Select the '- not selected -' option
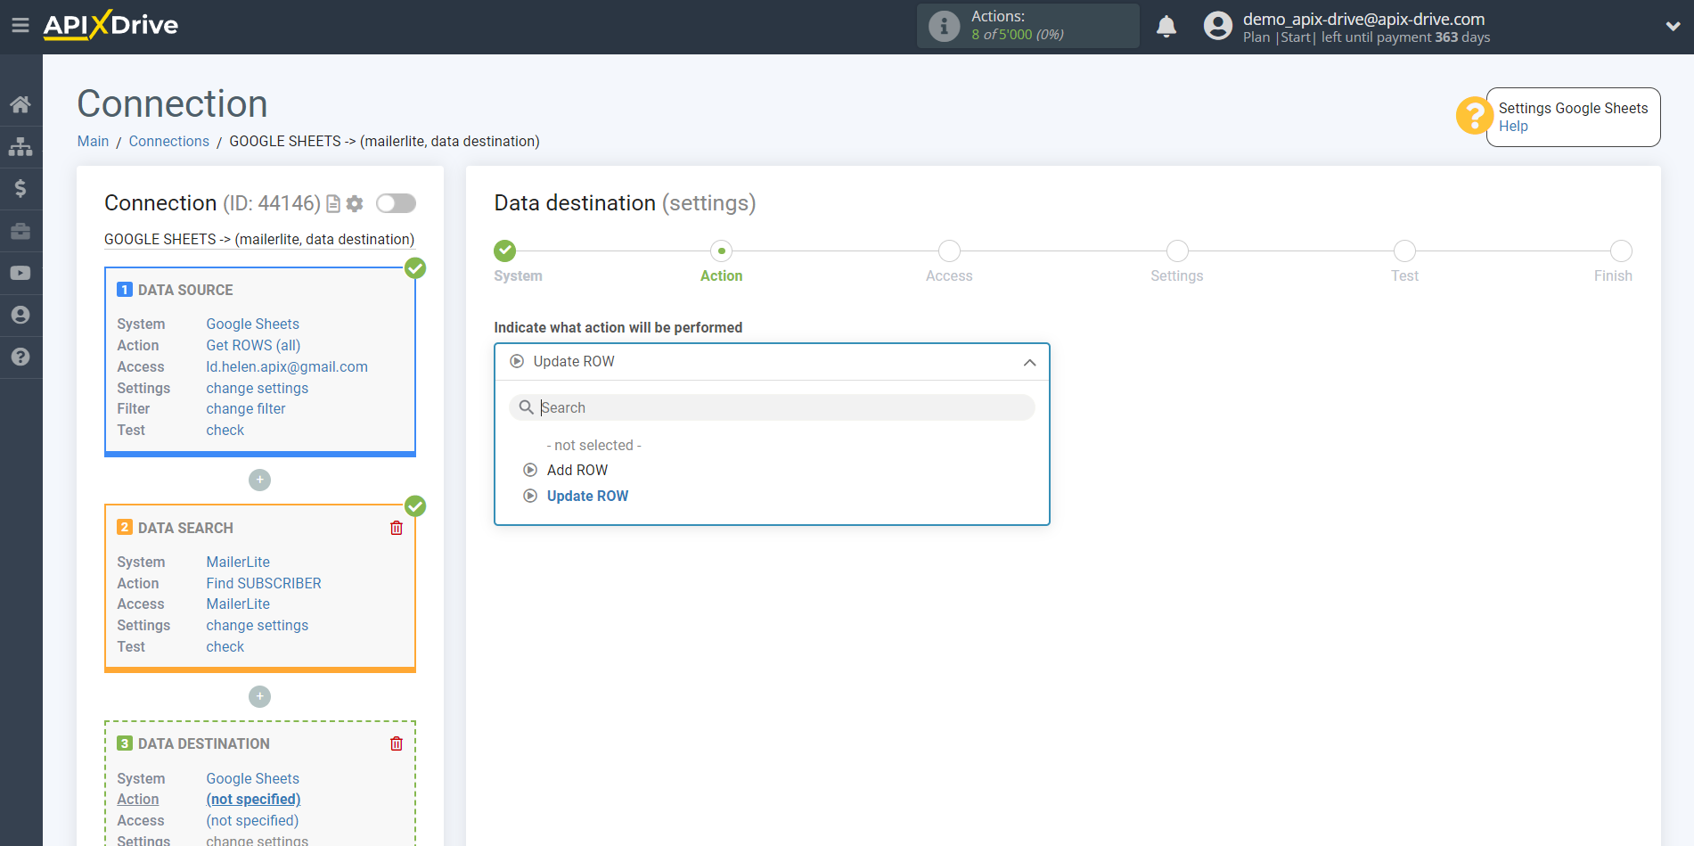This screenshot has width=1694, height=846. point(593,445)
